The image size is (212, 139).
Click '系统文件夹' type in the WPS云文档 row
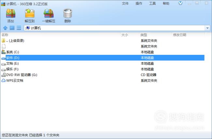pos(149,81)
